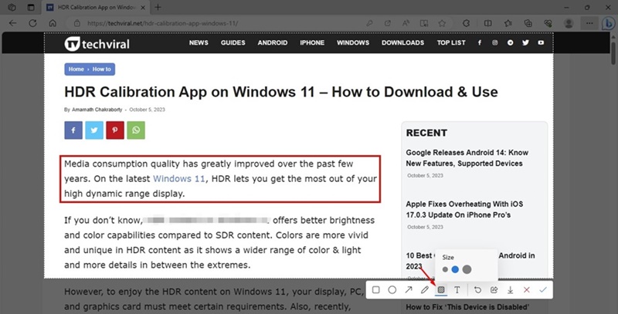This screenshot has width=618, height=314.
Task: Select the pencil freehand tool
Action: coord(425,290)
